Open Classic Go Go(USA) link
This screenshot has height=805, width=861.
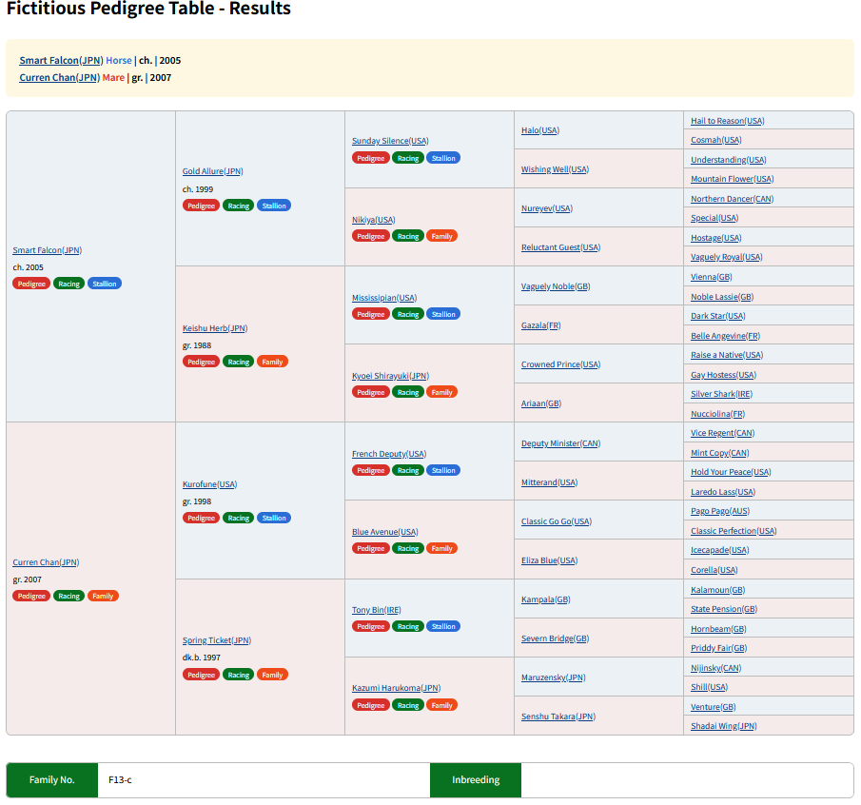tap(557, 521)
